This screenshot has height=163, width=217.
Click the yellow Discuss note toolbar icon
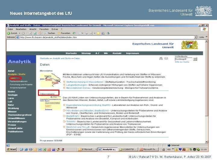[98, 33]
